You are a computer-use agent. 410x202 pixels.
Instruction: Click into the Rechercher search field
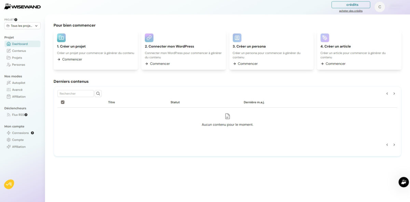point(76,94)
